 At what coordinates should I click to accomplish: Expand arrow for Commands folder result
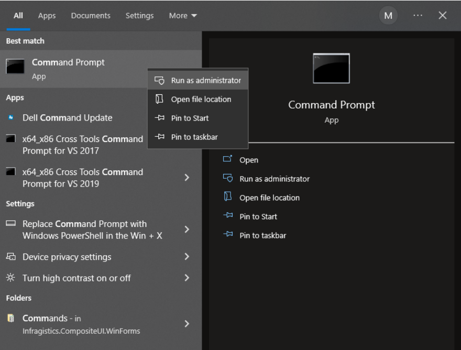186,324
